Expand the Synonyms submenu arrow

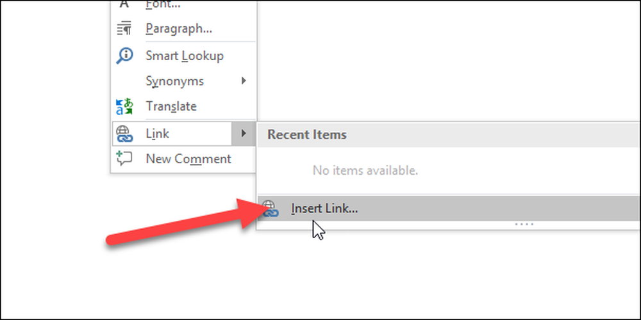[x=244, y=81]
